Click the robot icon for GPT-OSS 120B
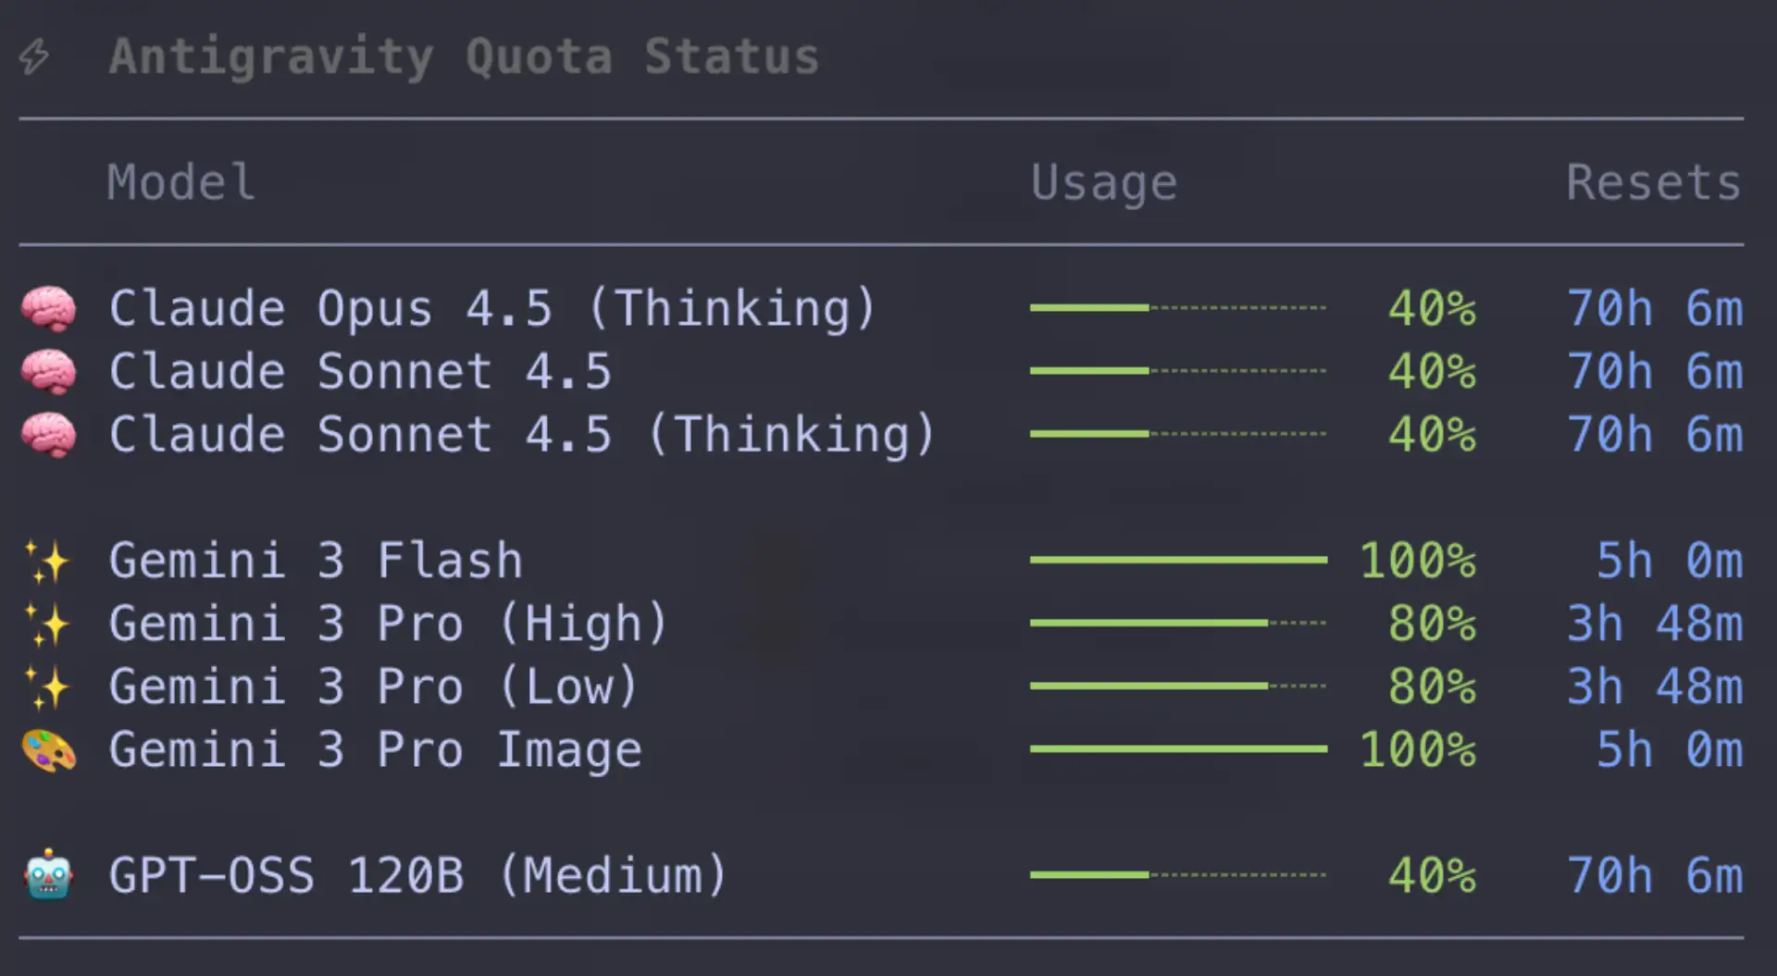 click(49, 875)
